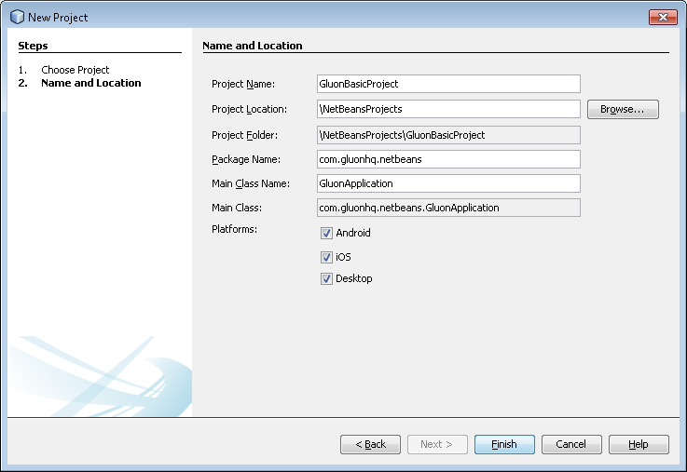Focus the Main Class Name field
Image resolution: width=687 pixels, height=472 pixels.
click(x=448, y=183)
